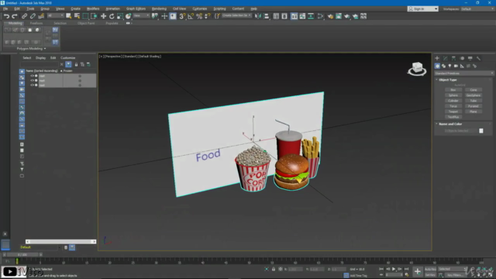
Task: Activate the Select Object tool
Action: point(69,16)
